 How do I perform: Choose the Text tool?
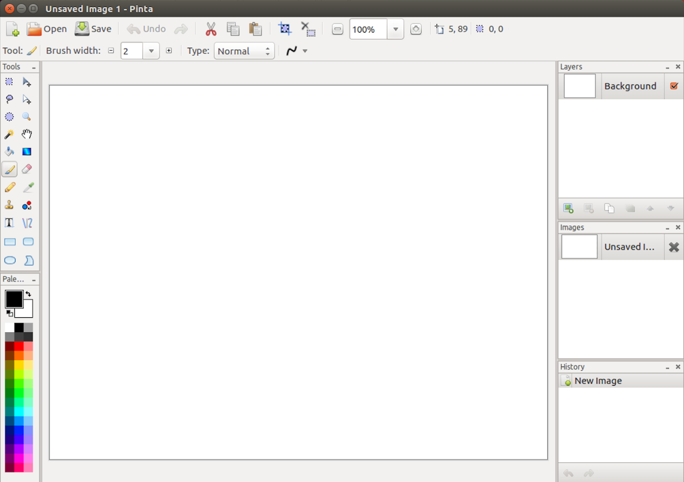pyautogui.click(x=9, y=223)
